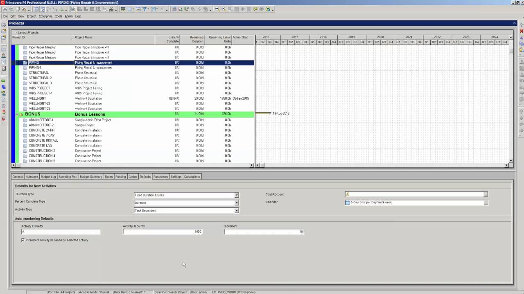Image resolution: width=524 pixels, height=294 pixels.
Task: Select the ADMIN EFFORT-1 project row
Action: pos(133,120)
